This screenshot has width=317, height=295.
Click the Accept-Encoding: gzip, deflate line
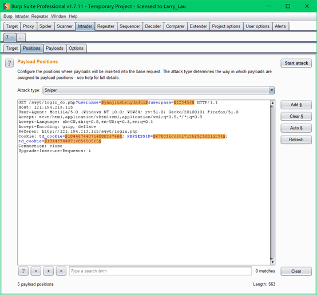coord(57,127)
